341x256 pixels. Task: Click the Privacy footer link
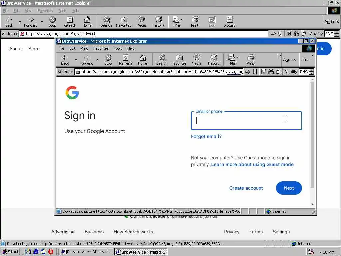tap(232, 232)
